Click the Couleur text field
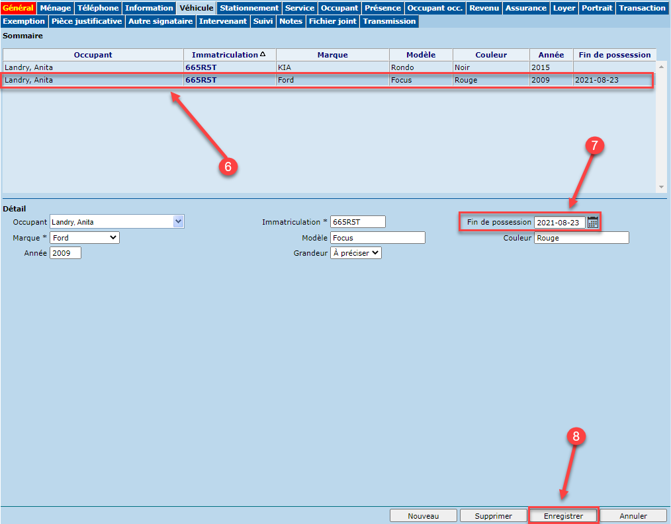 (x=581, y=238)
